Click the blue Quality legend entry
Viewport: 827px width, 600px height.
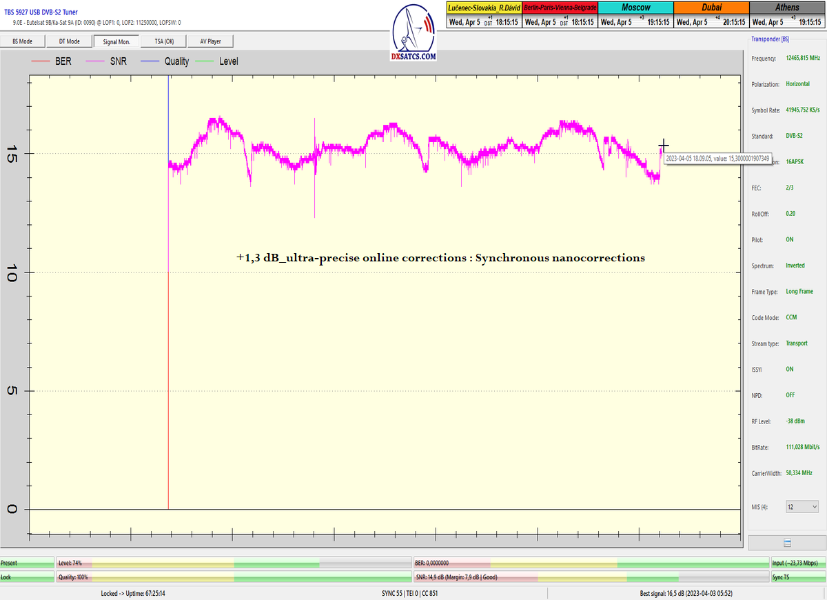[x=165, y=61]
